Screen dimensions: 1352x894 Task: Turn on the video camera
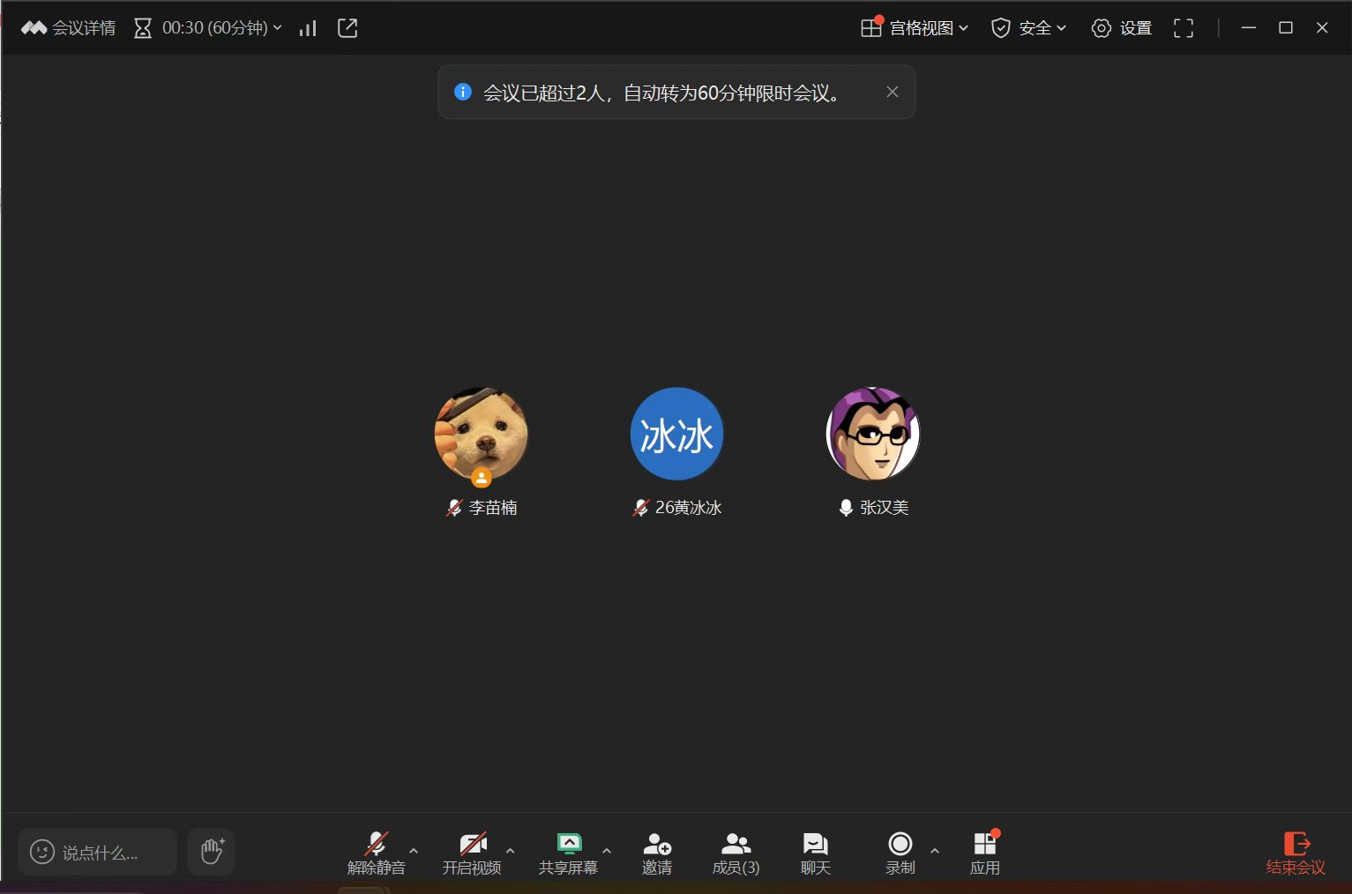click(472, 853)
